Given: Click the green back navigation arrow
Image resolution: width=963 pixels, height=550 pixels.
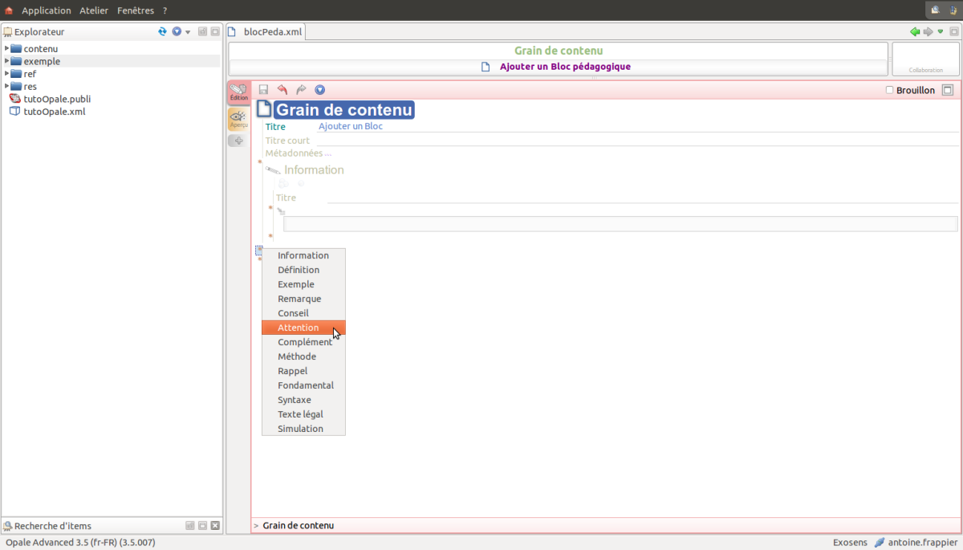Looking at the screenshot, I should (x=915, y=32).
